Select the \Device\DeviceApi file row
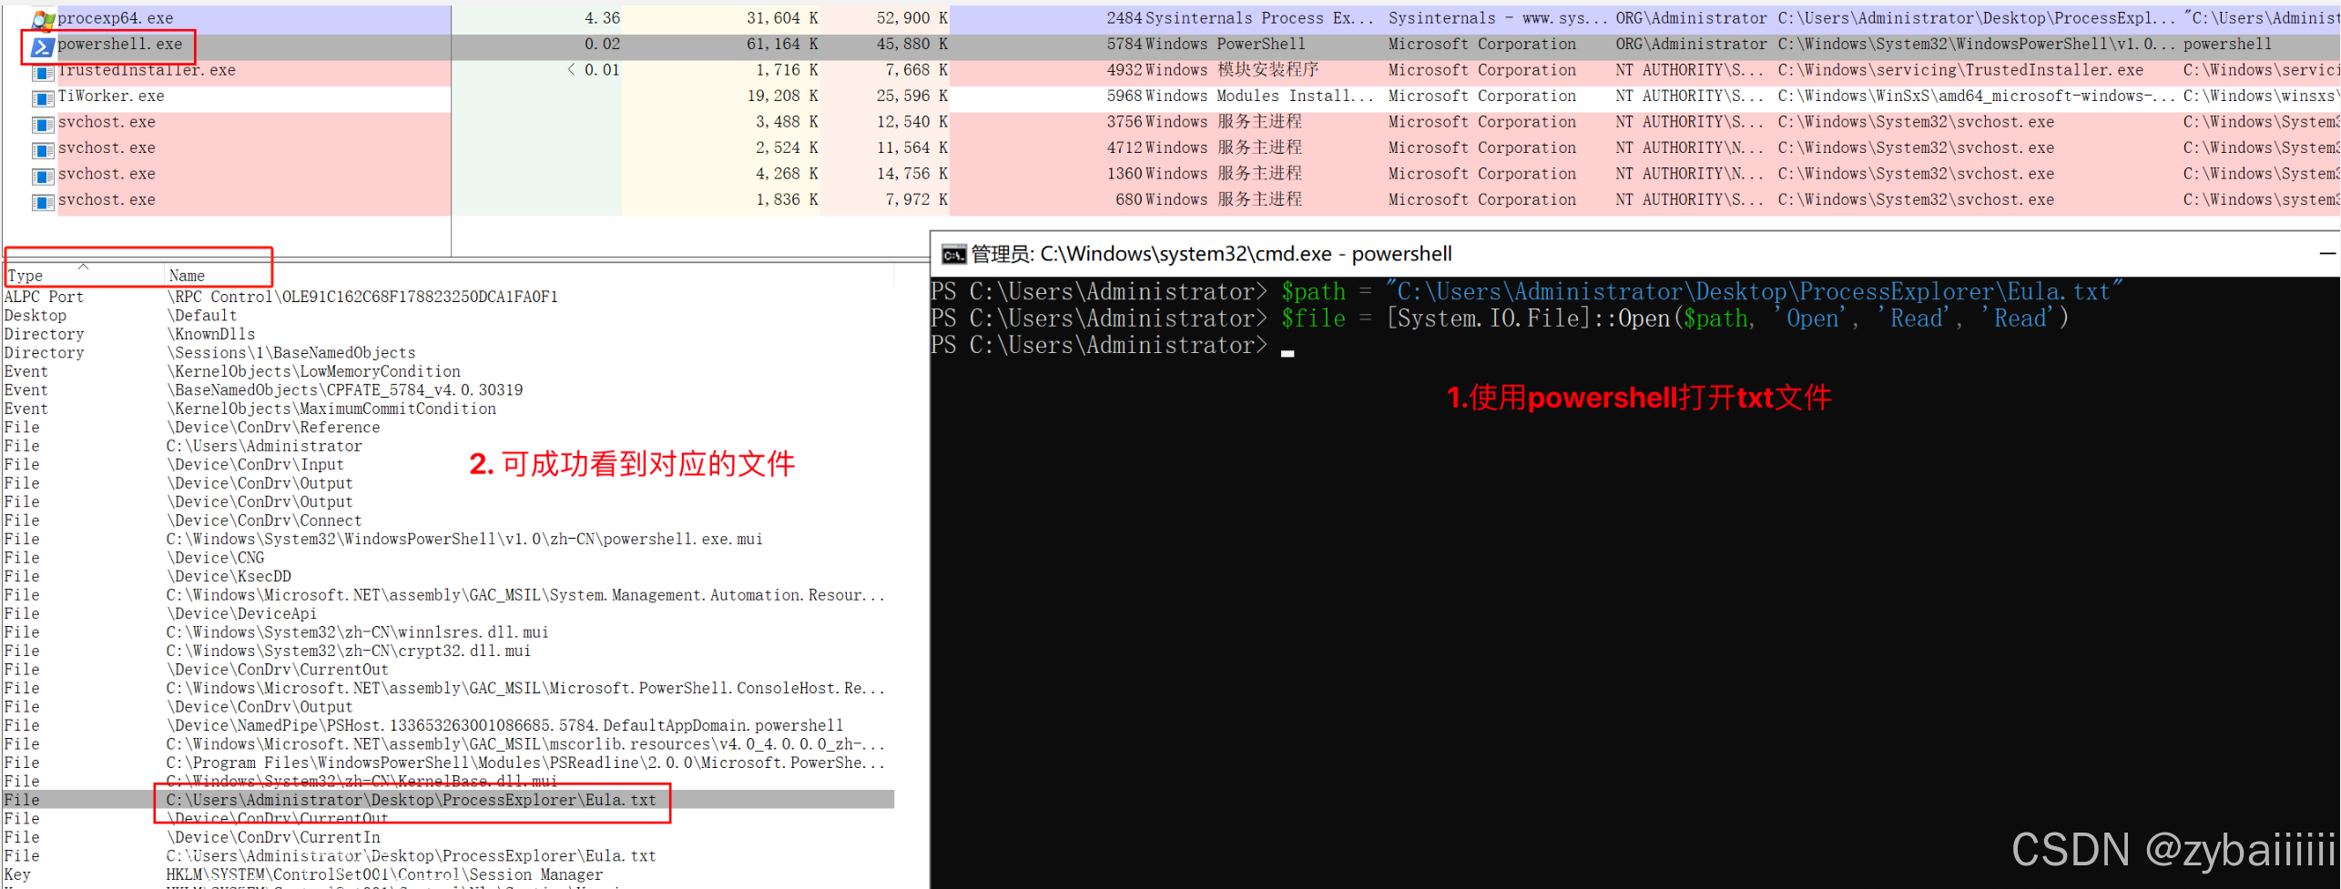The image size is (2341, 889). [449, 614]
